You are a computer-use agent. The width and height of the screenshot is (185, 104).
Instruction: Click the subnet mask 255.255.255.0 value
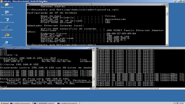coord(118,38)
